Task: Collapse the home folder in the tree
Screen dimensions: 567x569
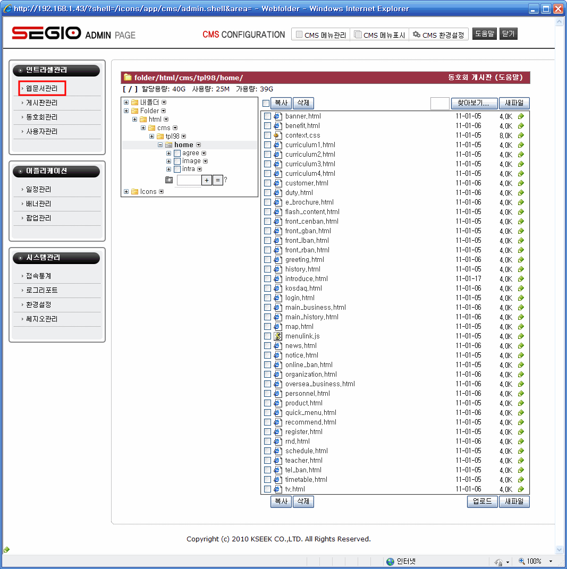Action: 160,145
